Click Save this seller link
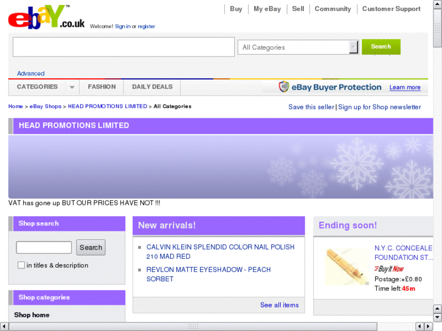 click(311, 107)
